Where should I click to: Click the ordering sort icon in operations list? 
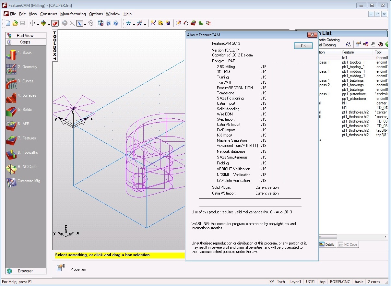tap(348, 44)
